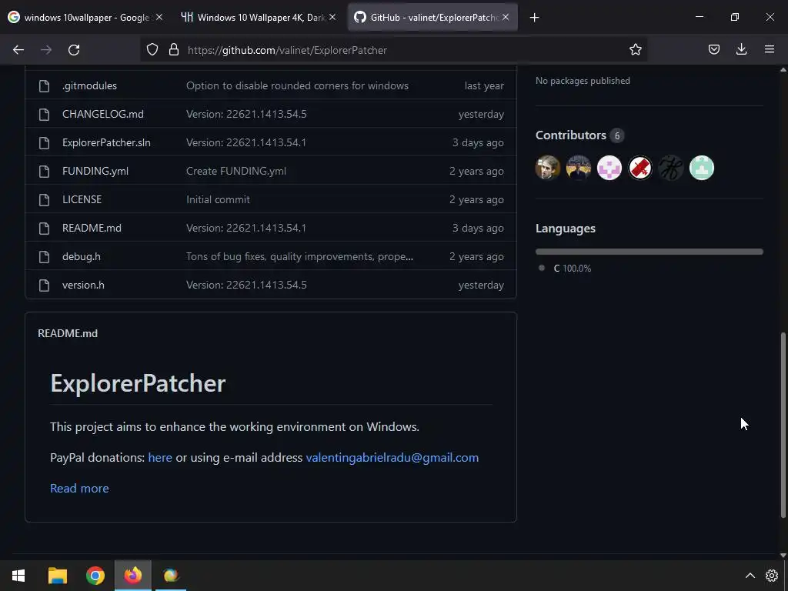Viewport: 788px width, 591px height.
Task: Open the tracking protection shield icon
Action: [x=152, y=49]
